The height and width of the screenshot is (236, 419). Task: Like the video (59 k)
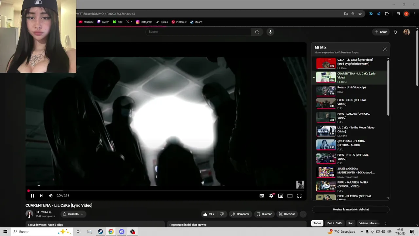[209, 214]
